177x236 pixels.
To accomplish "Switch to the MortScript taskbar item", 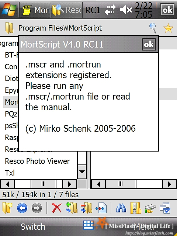I will (35, 10).
